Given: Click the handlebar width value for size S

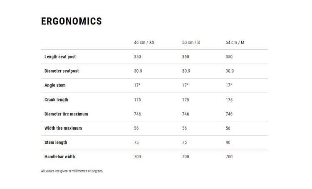Looking at the screenshot, I should pyautogui.click(x=186, y=157).
